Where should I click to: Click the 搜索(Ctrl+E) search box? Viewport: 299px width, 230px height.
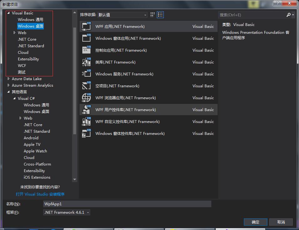tap(252, 15)
